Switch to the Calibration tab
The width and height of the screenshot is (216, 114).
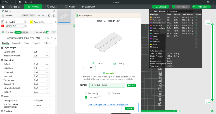tap(88, 7)
